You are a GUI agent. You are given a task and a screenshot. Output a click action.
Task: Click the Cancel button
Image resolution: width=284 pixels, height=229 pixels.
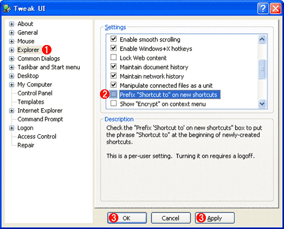click(171, 218)
